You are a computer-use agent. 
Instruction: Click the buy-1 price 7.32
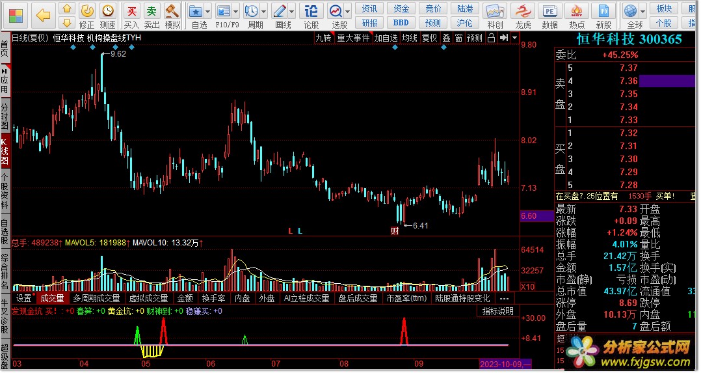pyautogui.click(x=629, y=133)
